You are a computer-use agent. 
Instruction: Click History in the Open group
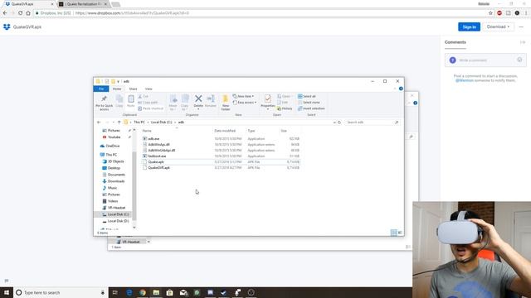click(x=285, y=108)
